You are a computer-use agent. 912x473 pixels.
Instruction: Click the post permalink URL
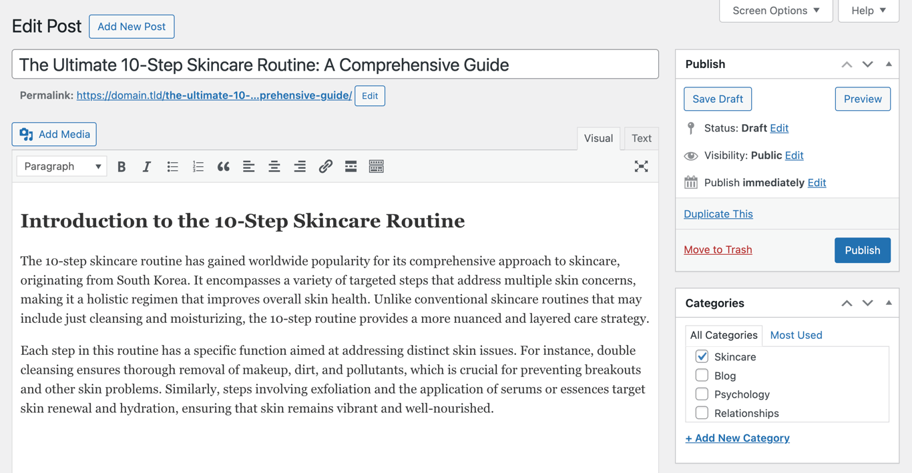pos(214,95)
